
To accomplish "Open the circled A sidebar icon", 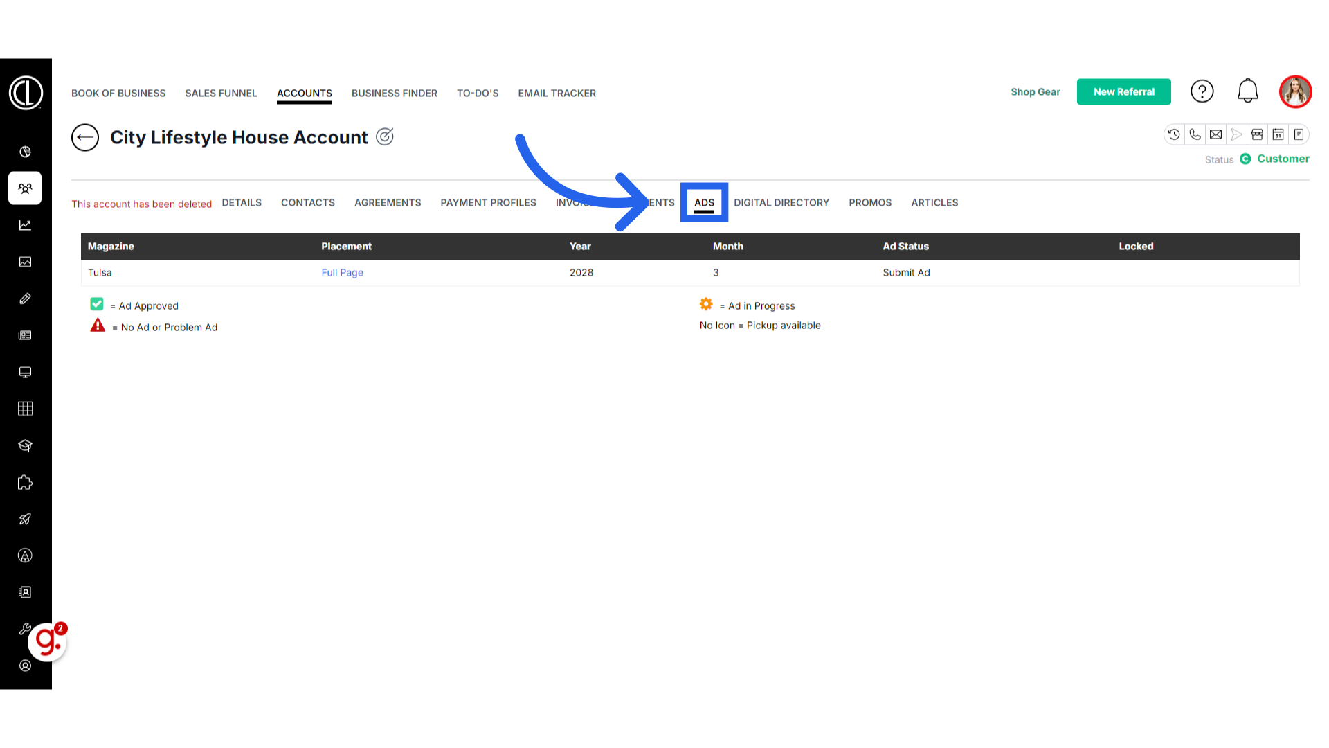I will tap(25, 555).
